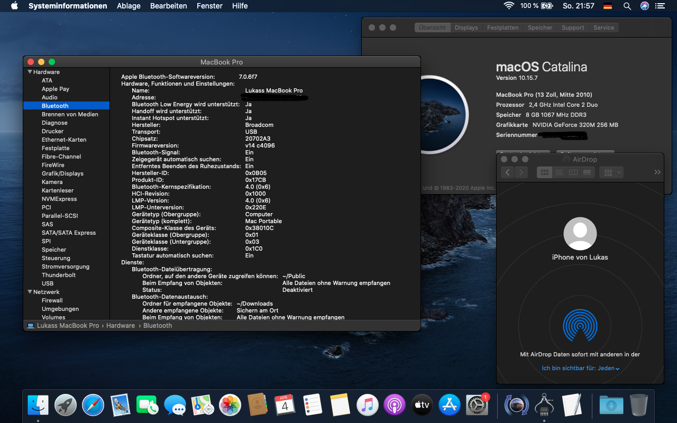Switch AirDrop to gallery view
Viewport: 677px width, 423px height.
coord(587,172)
